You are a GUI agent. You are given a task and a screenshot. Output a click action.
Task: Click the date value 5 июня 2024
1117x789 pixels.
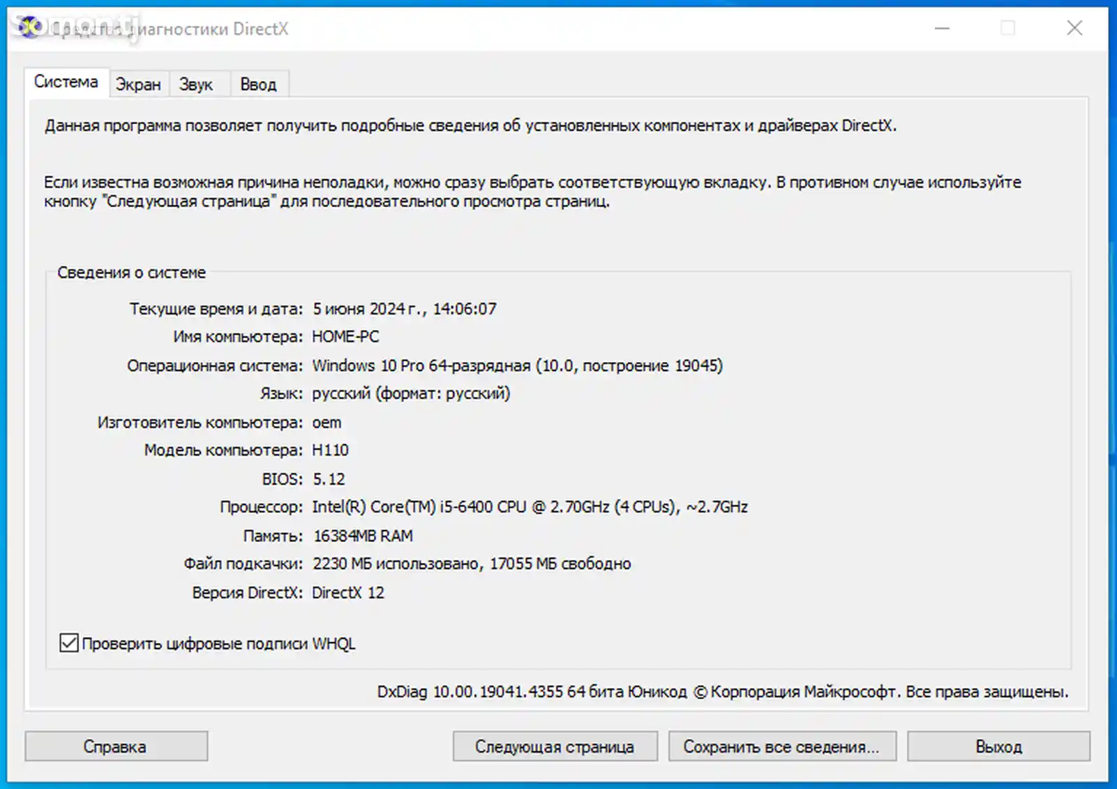tap(405, 309)
